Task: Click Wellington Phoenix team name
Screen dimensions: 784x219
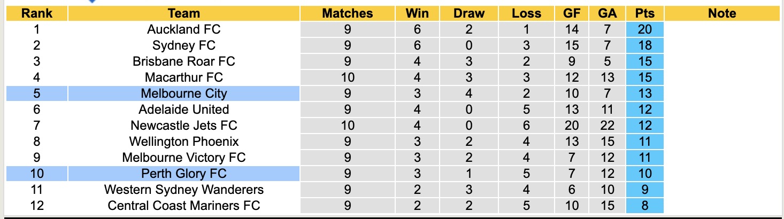Action: coord(183,142)
